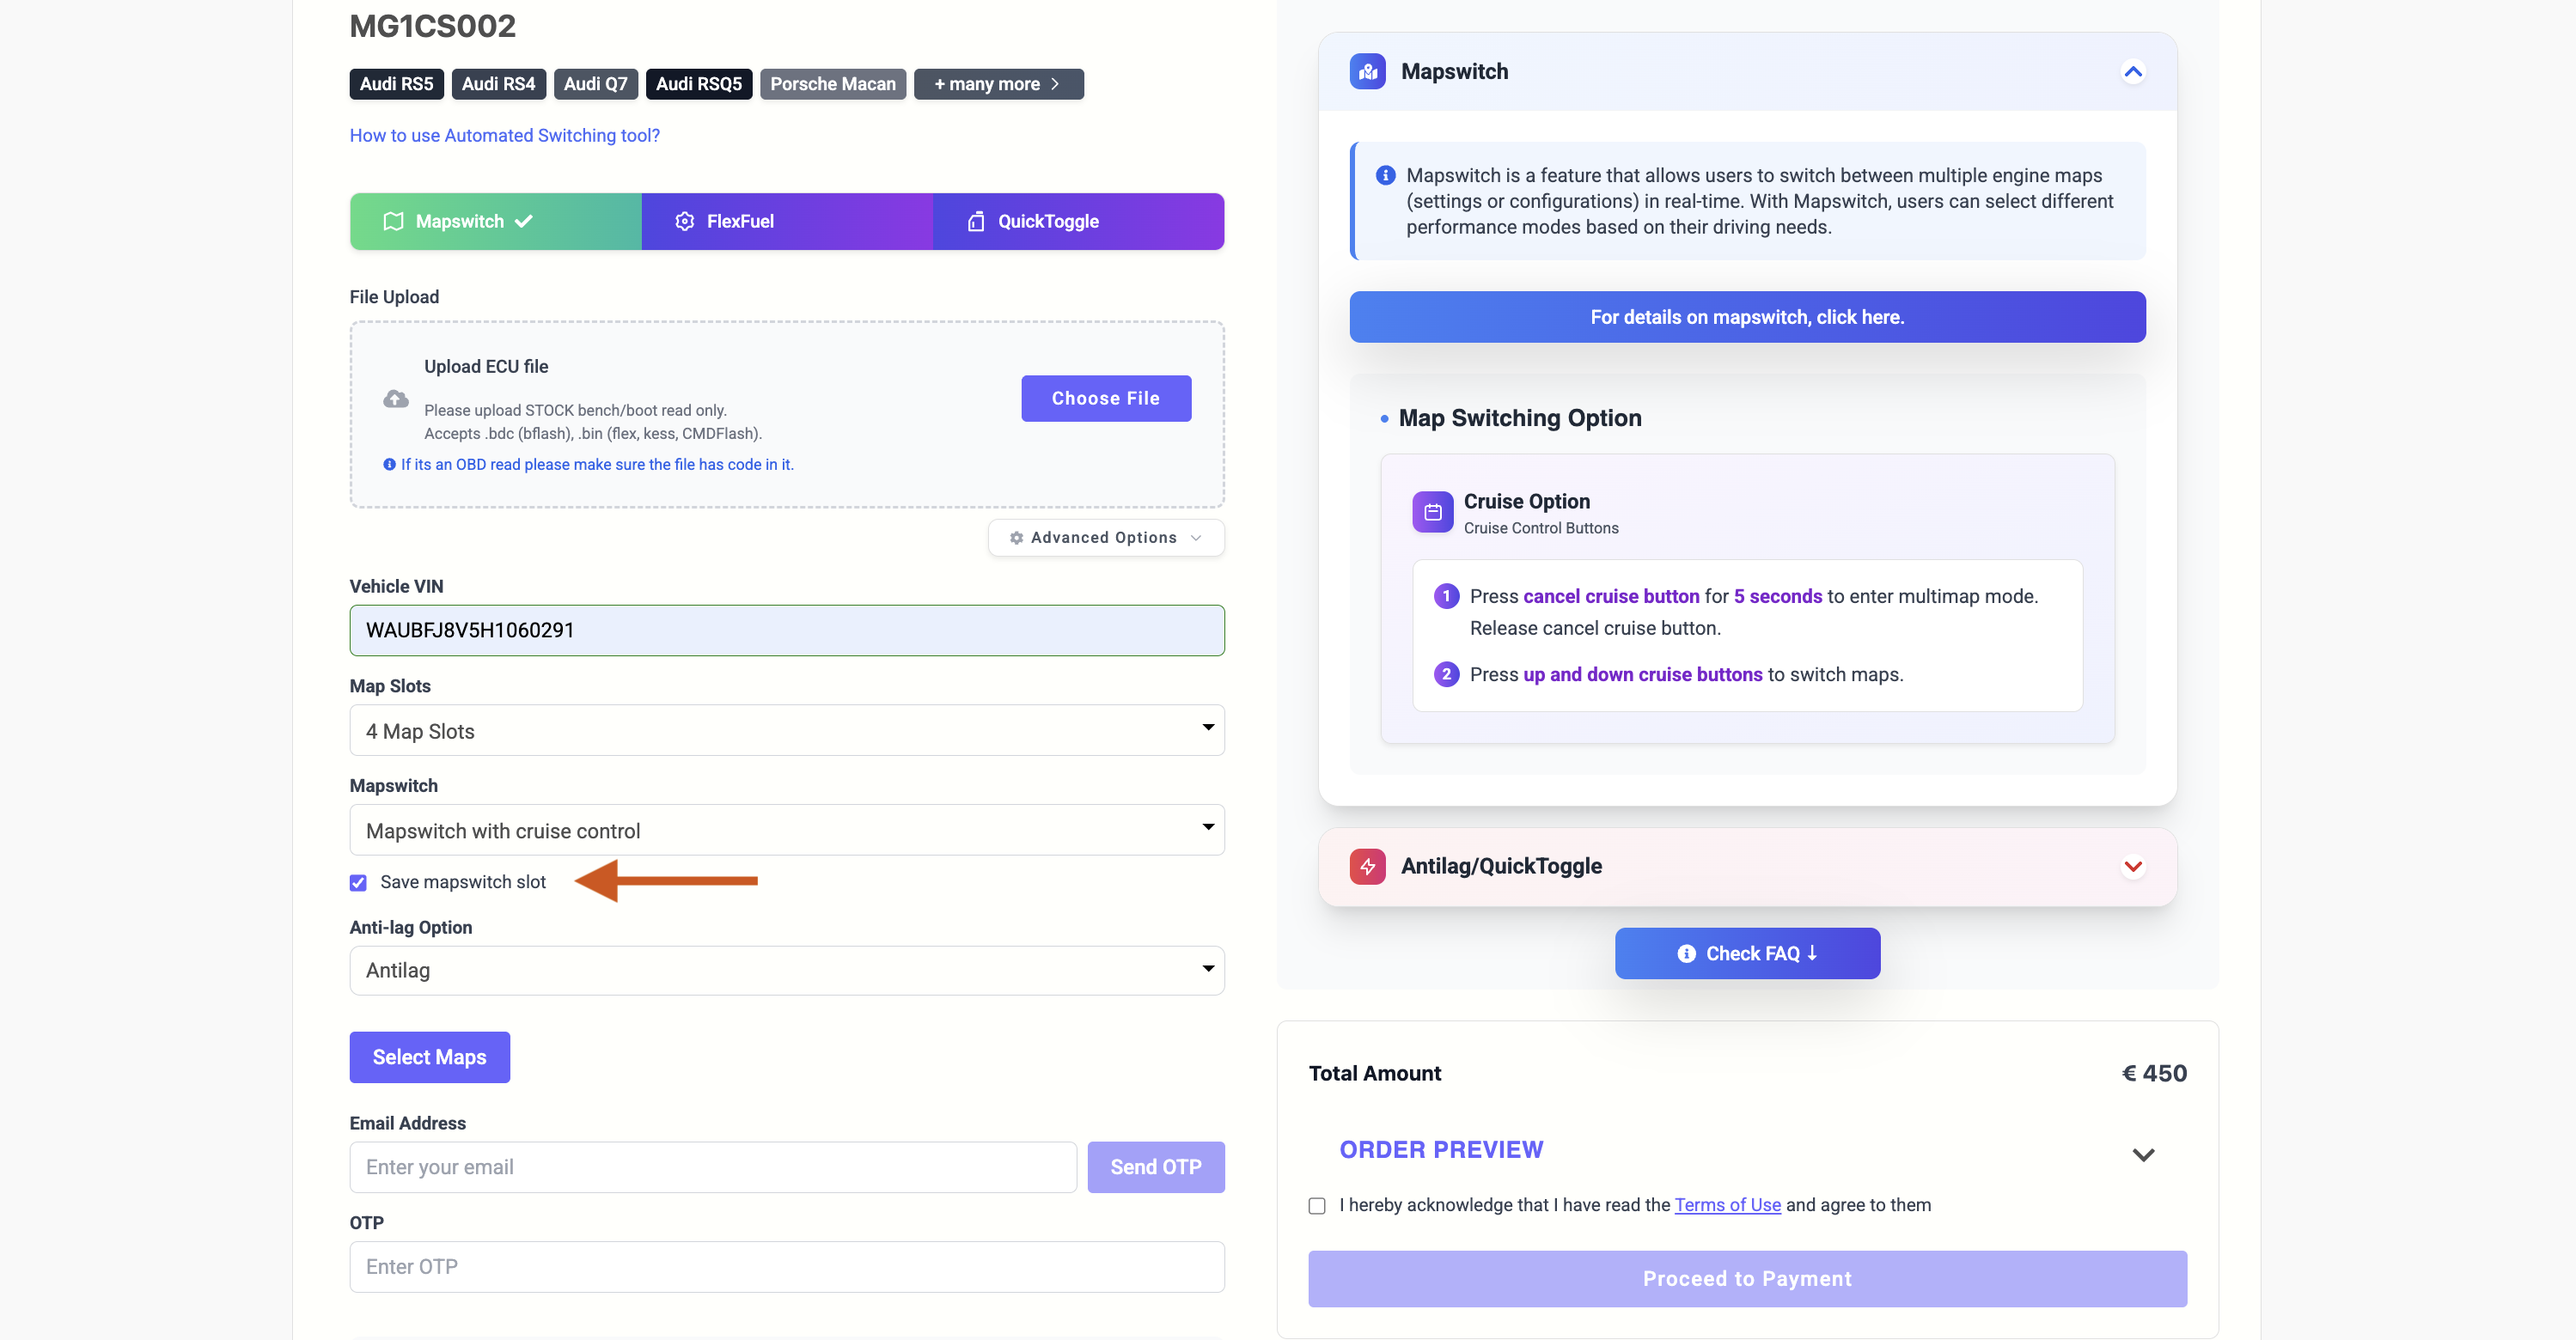Click the Check FAQ info icon

click(x=1686, y=954)
